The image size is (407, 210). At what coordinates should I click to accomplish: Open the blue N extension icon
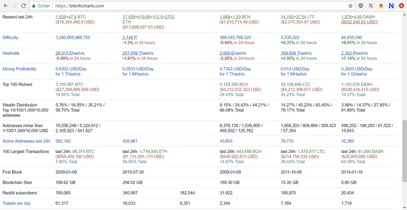coord(391,6)
